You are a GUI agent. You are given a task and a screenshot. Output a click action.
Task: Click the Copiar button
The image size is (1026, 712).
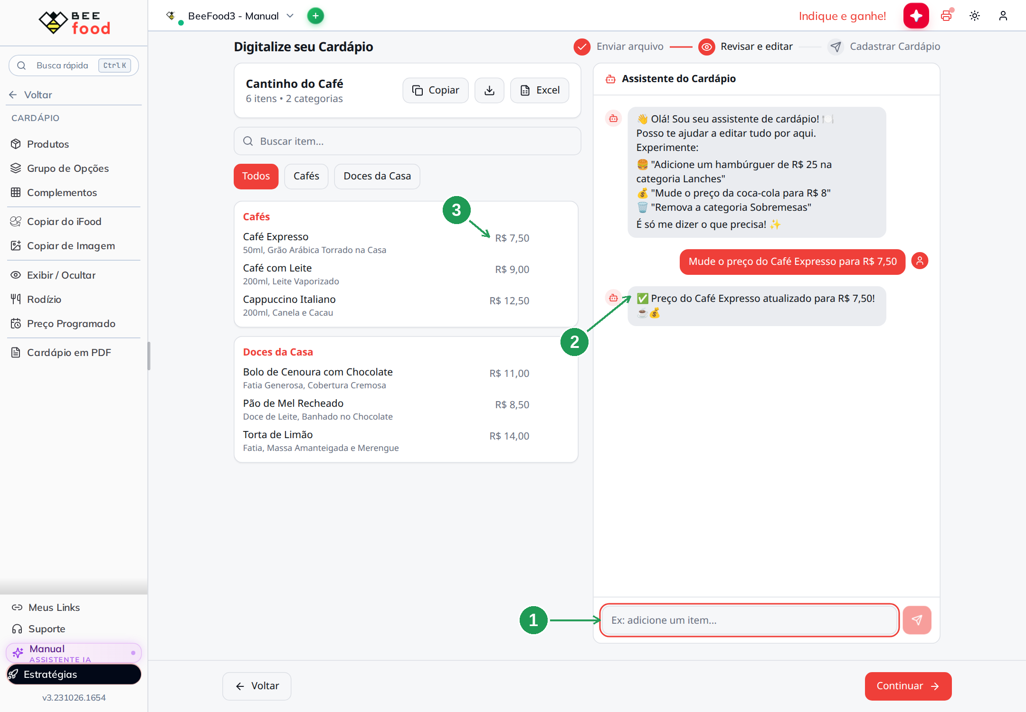click(x=436, y=90)
